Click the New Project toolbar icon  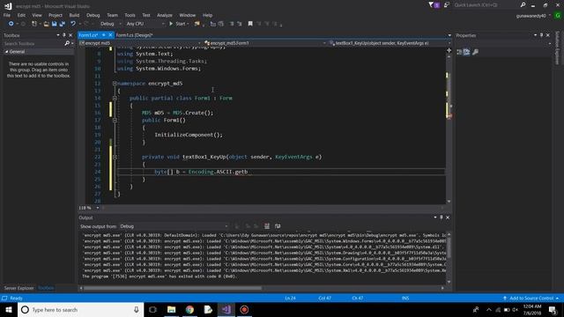[34, 24]
